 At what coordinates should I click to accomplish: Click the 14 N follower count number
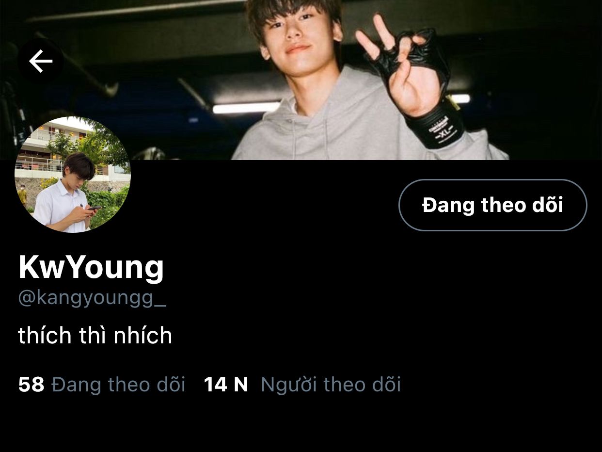(226, 385)
